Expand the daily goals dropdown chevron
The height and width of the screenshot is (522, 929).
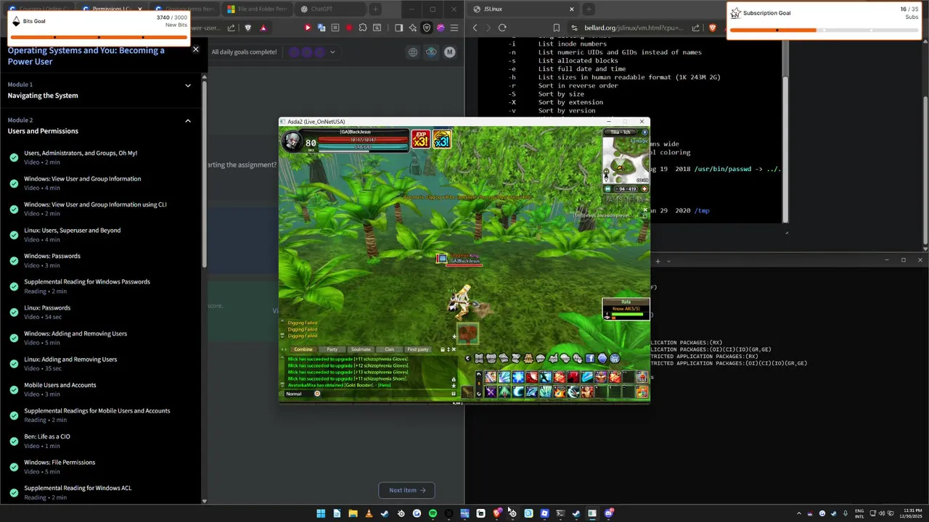coord(332,51)
